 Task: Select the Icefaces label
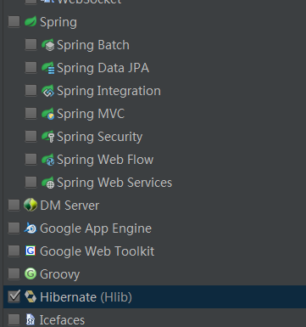coord(62,320)
